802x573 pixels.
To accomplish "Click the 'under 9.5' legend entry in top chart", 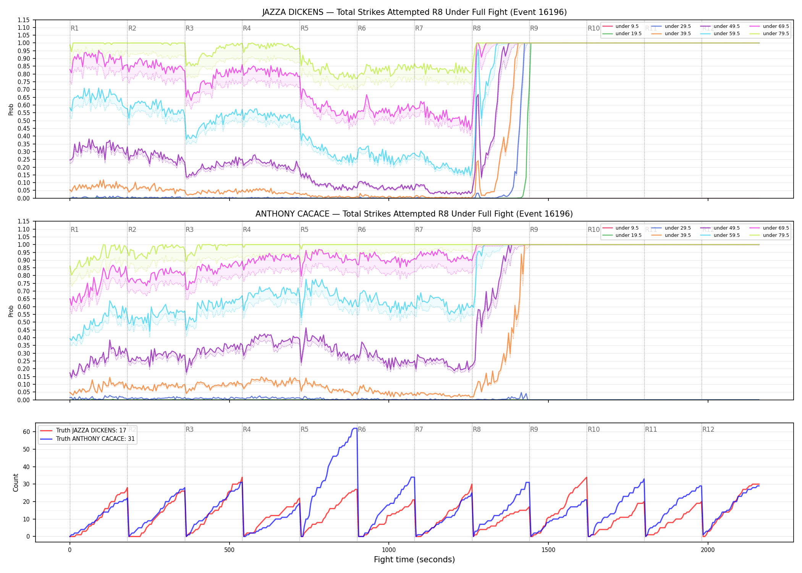I will (x=621, y=26).
